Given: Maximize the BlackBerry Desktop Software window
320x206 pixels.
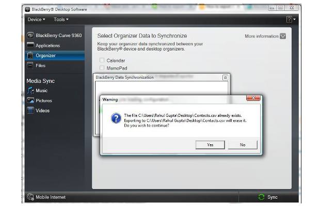Looking at the screenshot, I should coord(281,8).
